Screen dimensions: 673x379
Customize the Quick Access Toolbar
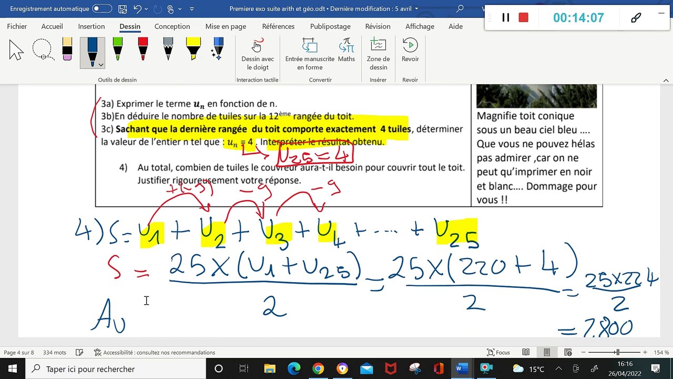[x=191, y=9]
